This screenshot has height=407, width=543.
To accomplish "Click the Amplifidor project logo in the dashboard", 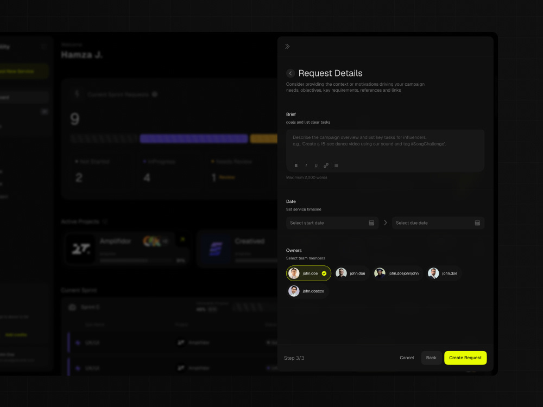I will click(81, 249).
